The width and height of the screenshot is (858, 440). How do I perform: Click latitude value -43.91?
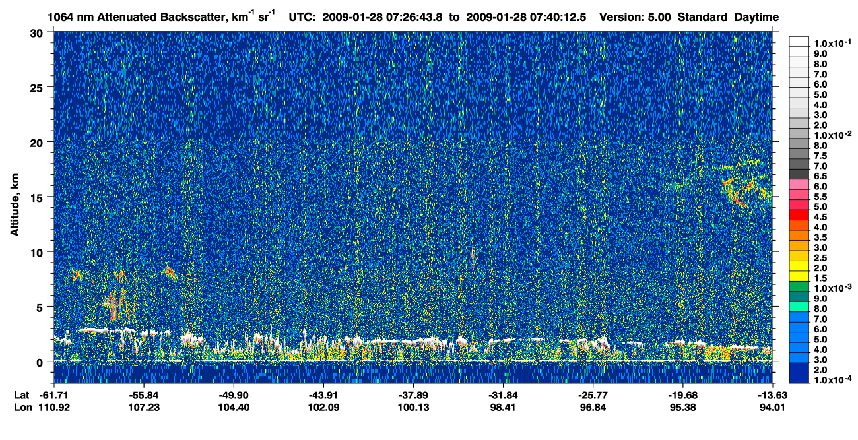click(323, 394)
